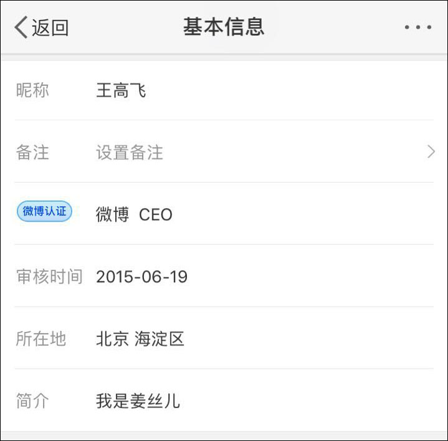Click the 认证 text inside the blue badge
The width and height of the screenshot is (448, 441).
pyautogui.click(x=55, y=212)
